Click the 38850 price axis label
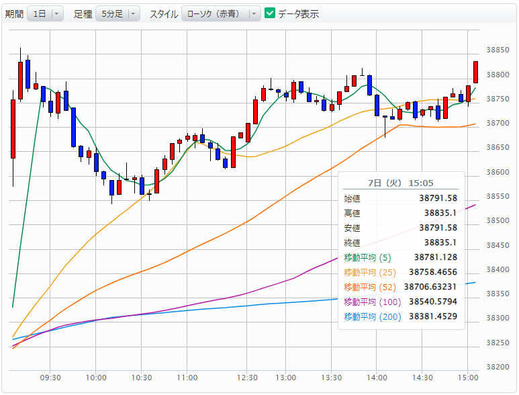This screenshot has width=519, height=395. 497,50
